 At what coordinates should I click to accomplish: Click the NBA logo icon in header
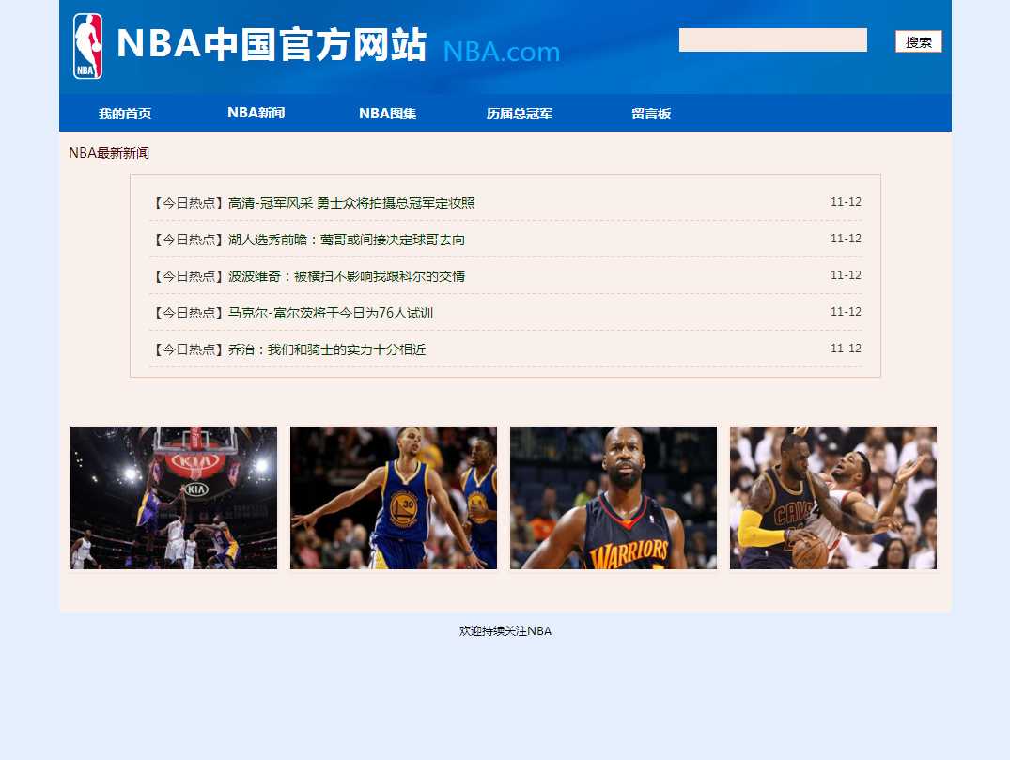click(x=88, y=46)
